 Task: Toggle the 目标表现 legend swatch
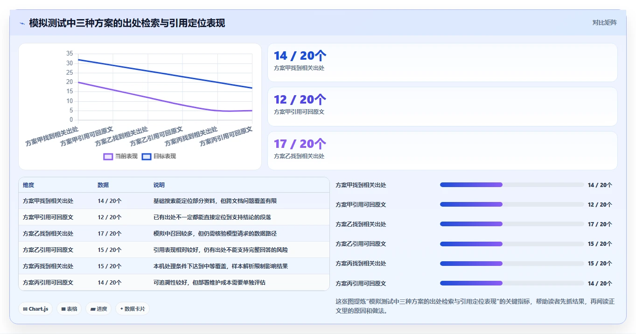146,156
